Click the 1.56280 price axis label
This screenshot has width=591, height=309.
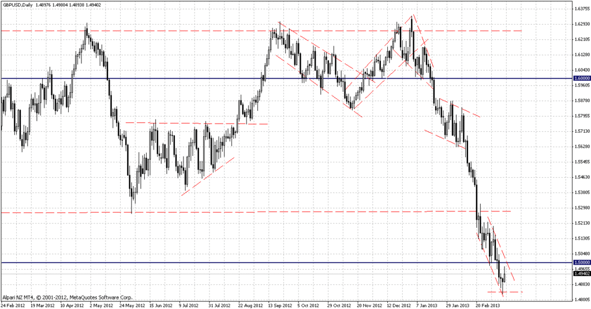(582, 146)
